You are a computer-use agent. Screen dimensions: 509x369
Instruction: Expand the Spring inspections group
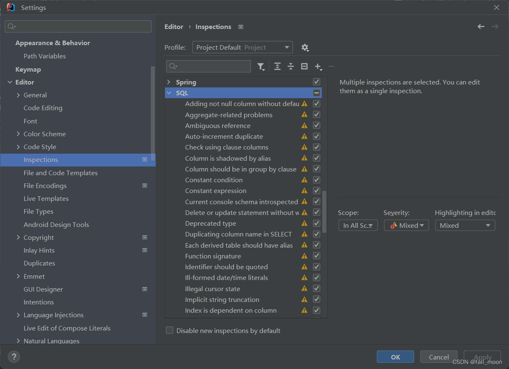click(x=169, y=82)
